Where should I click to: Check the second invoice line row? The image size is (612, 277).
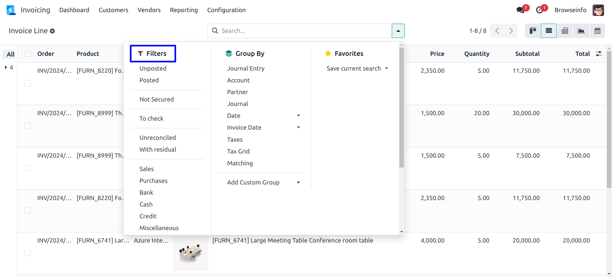(28, 126)
